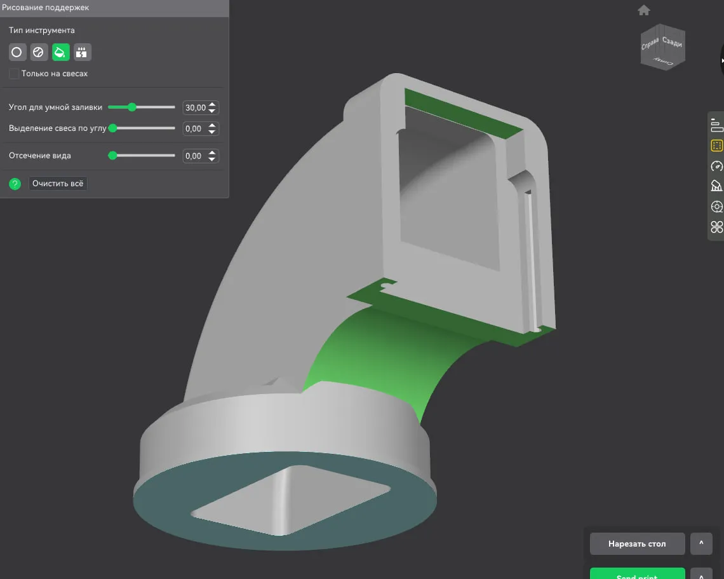Click the green help question mark icon
This screenshot has height=579, width=724.
(15, 184)
